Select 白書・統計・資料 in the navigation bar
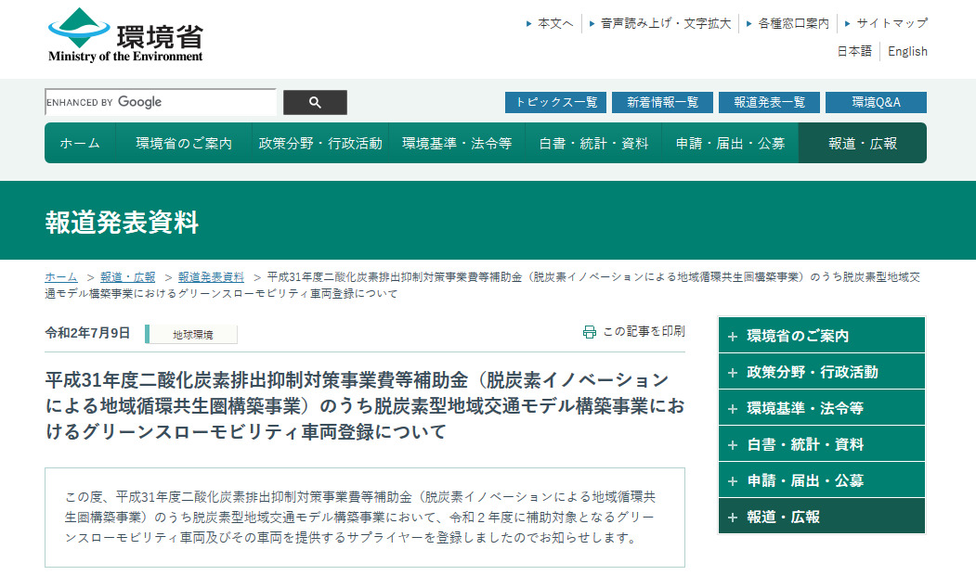The image size is (976, 588). 594,143
